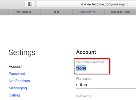Click the bold Account section heading

click(x=86, y=52)
